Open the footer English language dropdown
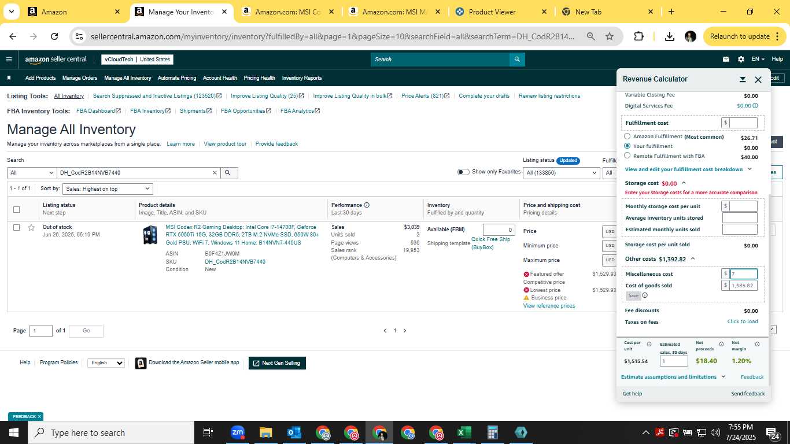This screenshot has width=790, height=444. (106, 363)
